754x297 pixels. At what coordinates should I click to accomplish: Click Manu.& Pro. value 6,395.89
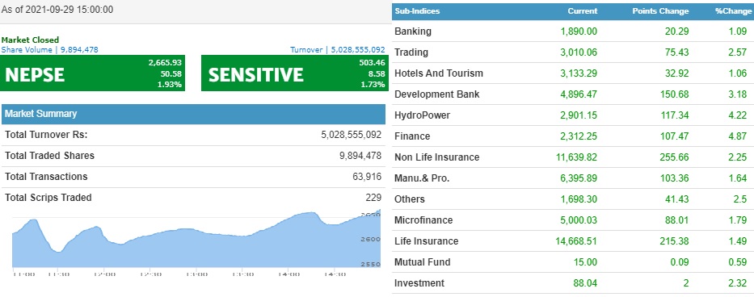coord(579,178)
